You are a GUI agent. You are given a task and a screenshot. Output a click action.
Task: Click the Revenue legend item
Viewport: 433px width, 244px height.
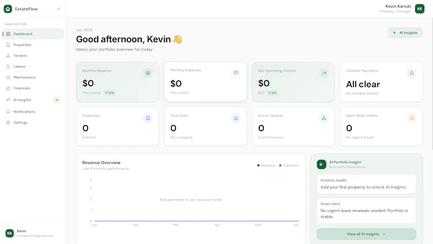tap(266, 166)
